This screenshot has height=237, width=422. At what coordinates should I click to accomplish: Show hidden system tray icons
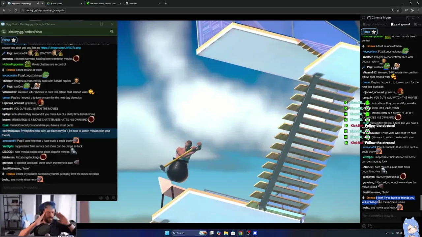(x=387, y=233)
